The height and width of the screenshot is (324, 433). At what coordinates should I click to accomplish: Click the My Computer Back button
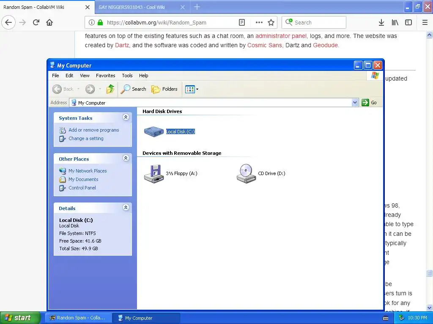coord(63,89)
